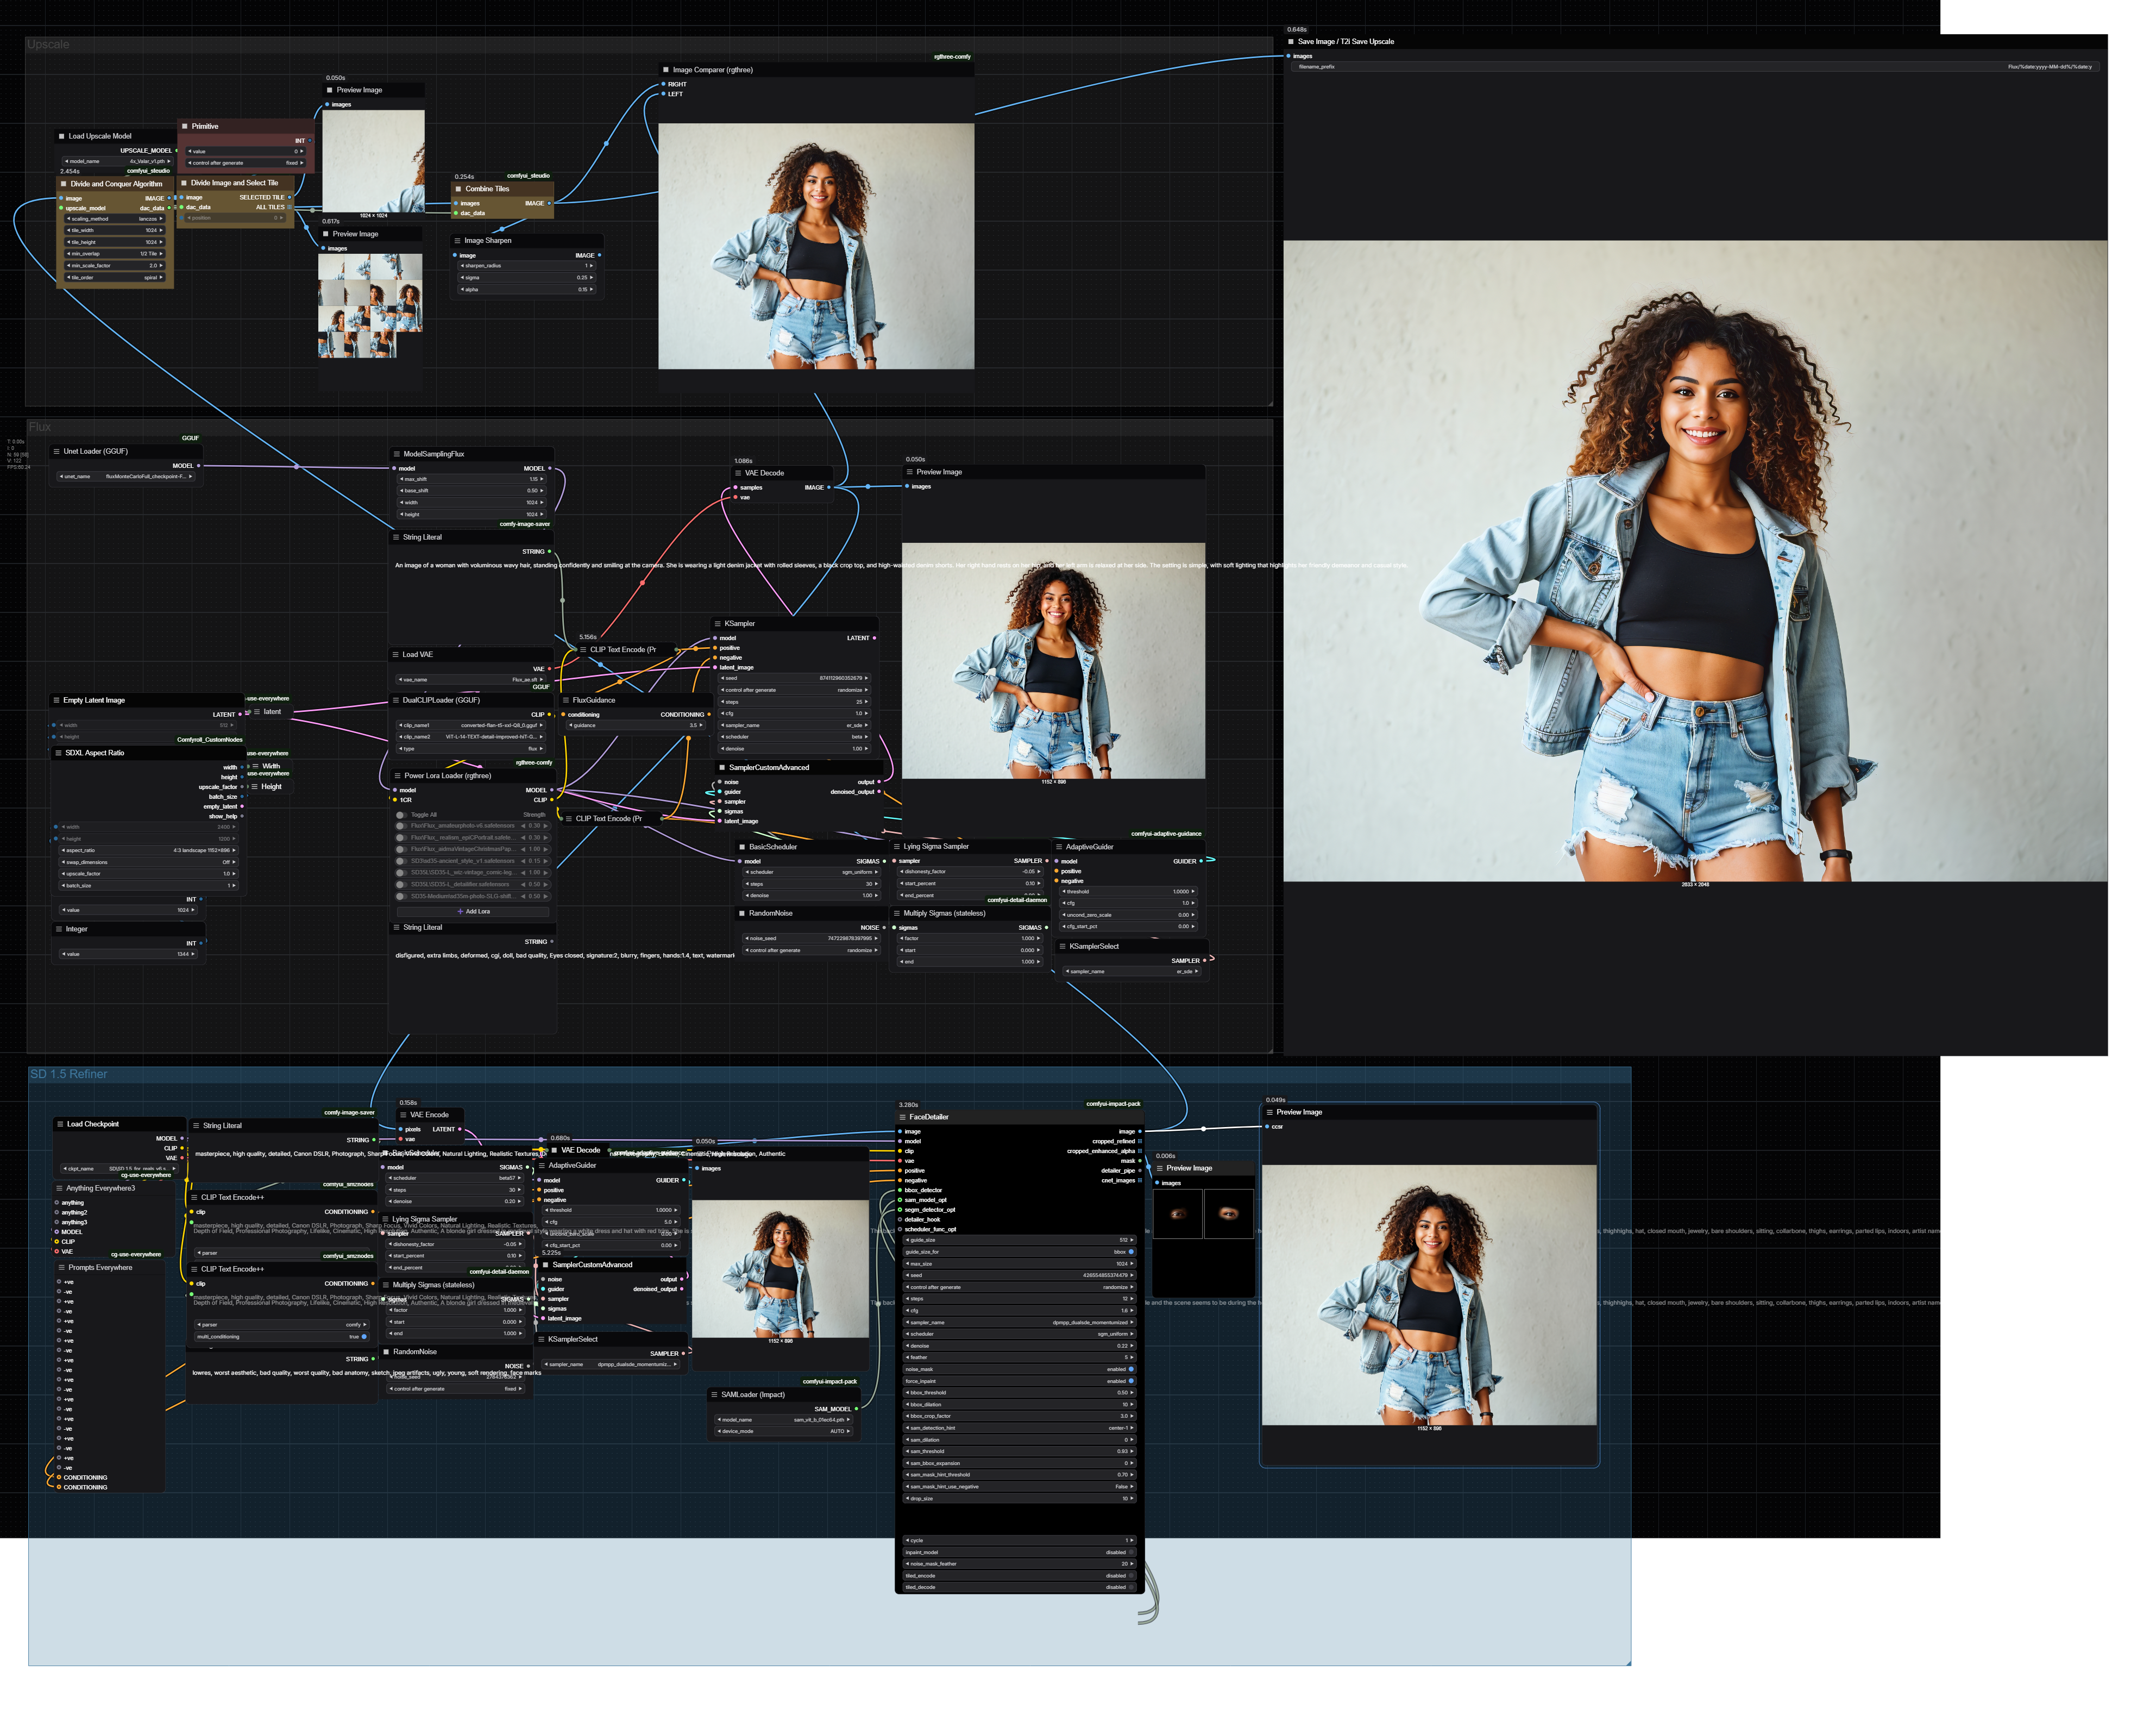Enable the sd35-ancient_style_v1 lora toggle
The height and width of the screenshot is (1709, 2156).
[401, 861]
